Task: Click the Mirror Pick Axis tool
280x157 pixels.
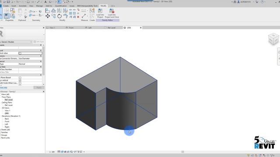Action: (x=59, y=10)
